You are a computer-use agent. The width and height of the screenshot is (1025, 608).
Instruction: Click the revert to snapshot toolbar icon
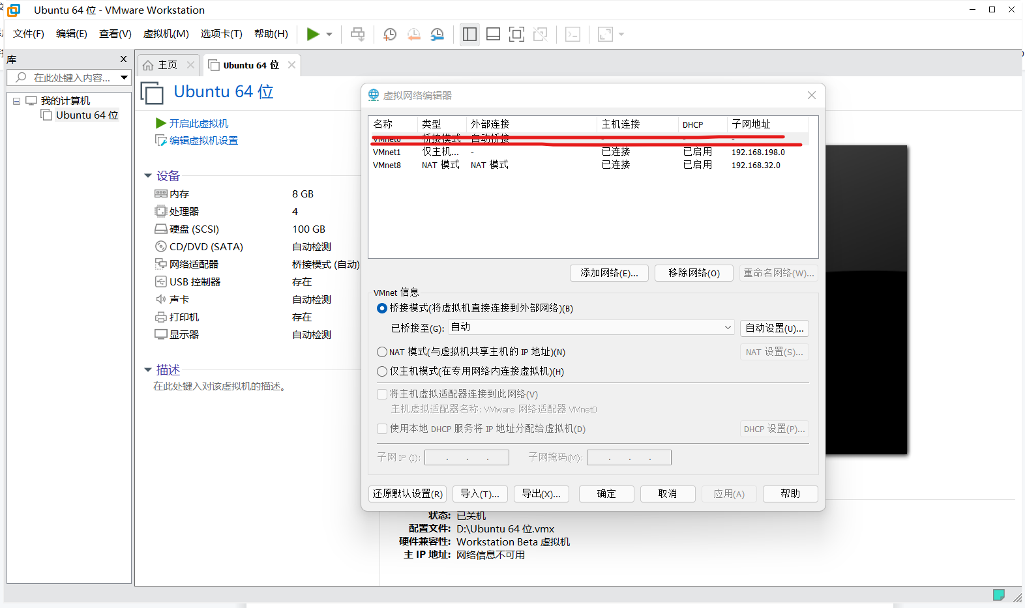(413, 35)
